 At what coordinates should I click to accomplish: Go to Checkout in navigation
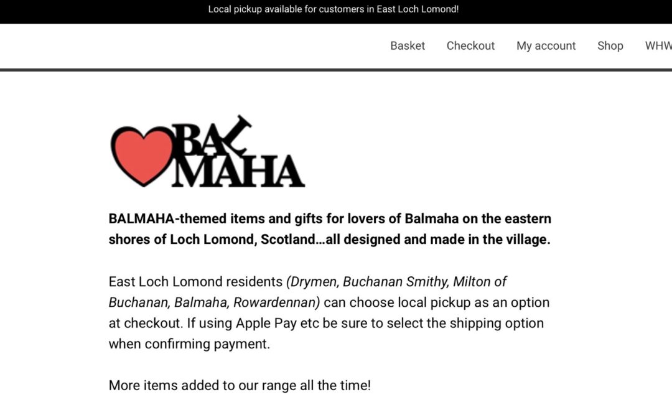(470, 45)
